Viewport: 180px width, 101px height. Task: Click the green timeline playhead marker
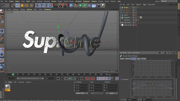click(x=13, y=75)
